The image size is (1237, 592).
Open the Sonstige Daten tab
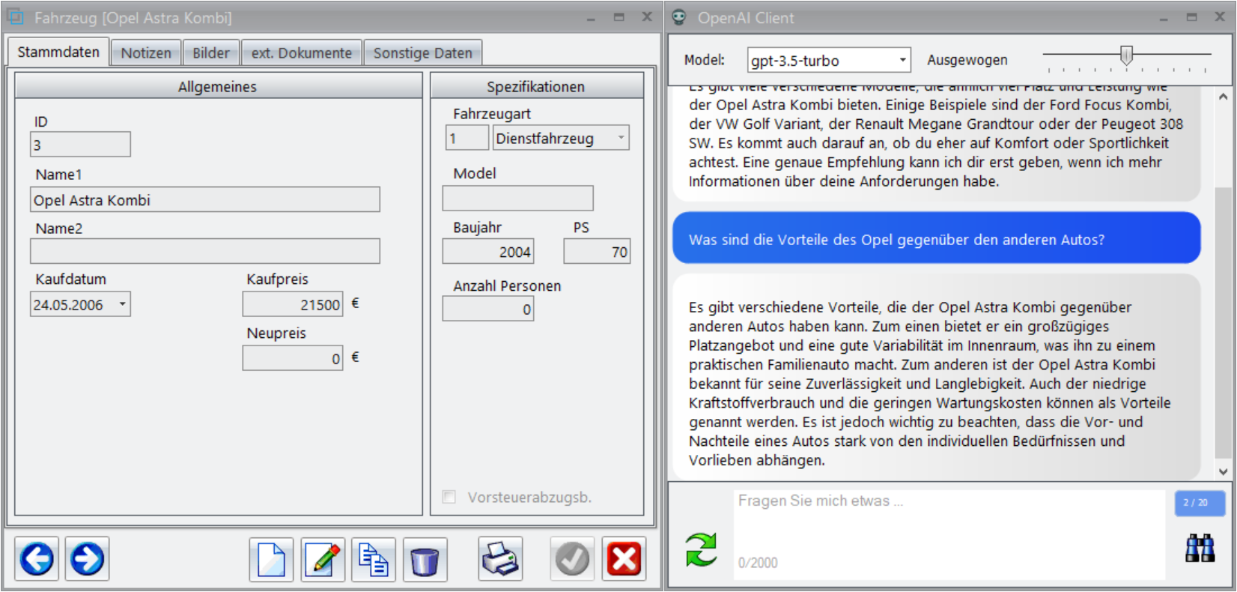tap(423, 53)
